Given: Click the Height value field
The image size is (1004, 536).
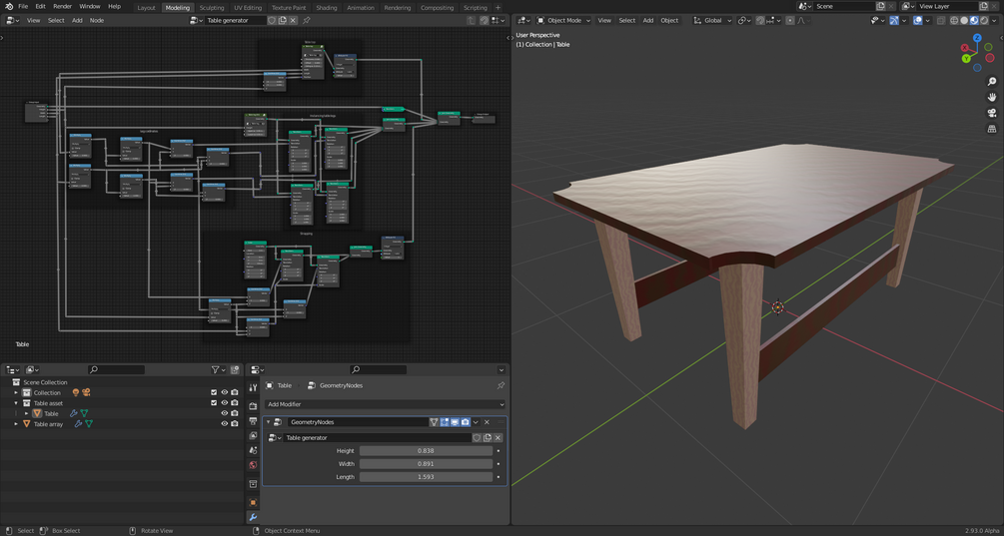Looking at the screenshot, I should (426, 450).
